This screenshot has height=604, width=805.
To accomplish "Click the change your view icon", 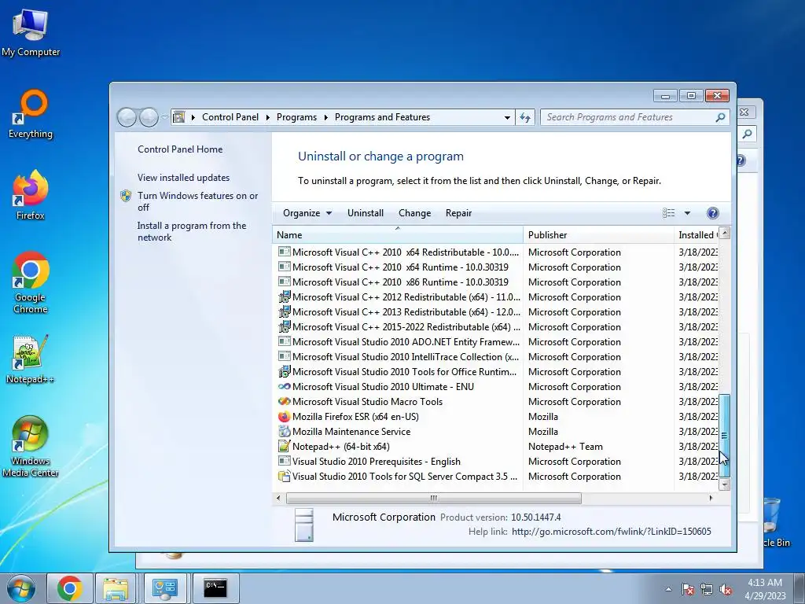I will point(668,213).
